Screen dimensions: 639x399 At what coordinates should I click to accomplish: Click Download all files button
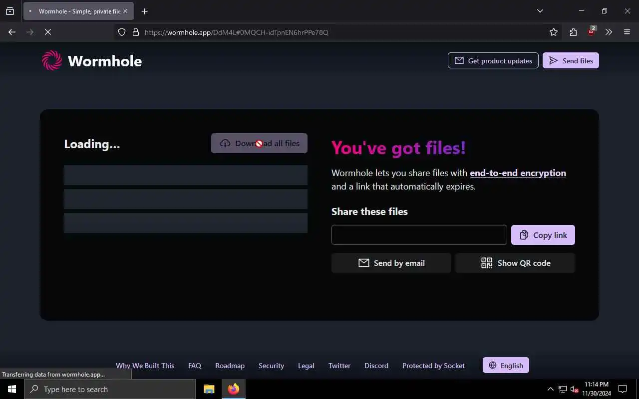pos(259,143)
